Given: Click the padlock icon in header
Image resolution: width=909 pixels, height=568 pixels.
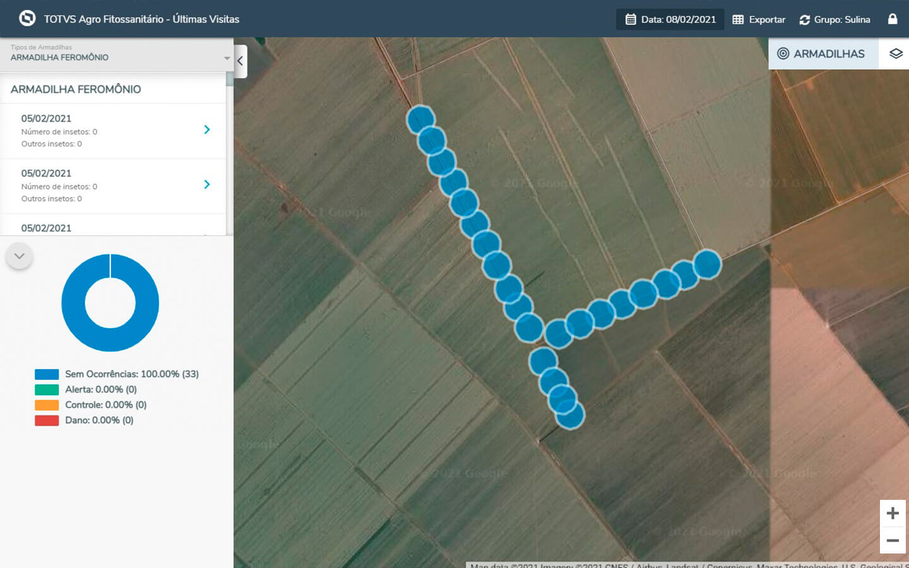Looking at the screenshot, I should [893, 19].
